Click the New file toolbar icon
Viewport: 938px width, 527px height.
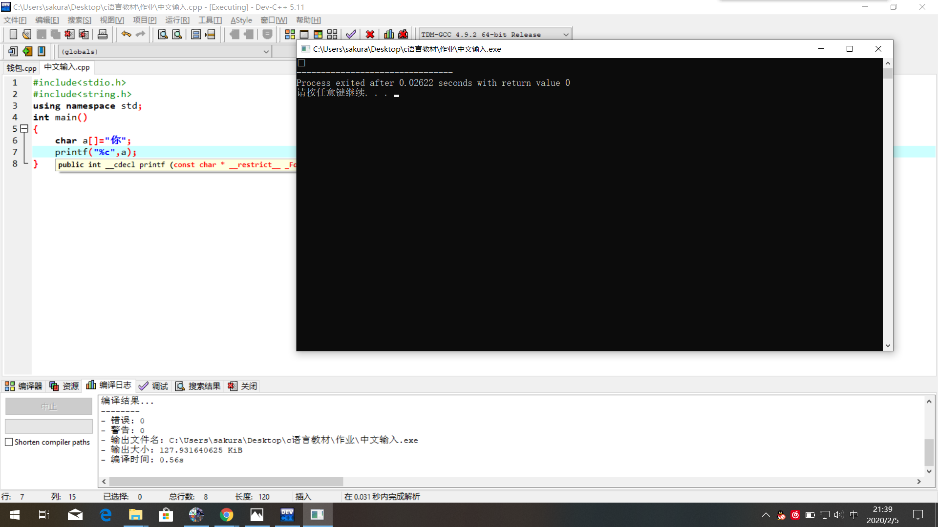(x=13, y=34)
